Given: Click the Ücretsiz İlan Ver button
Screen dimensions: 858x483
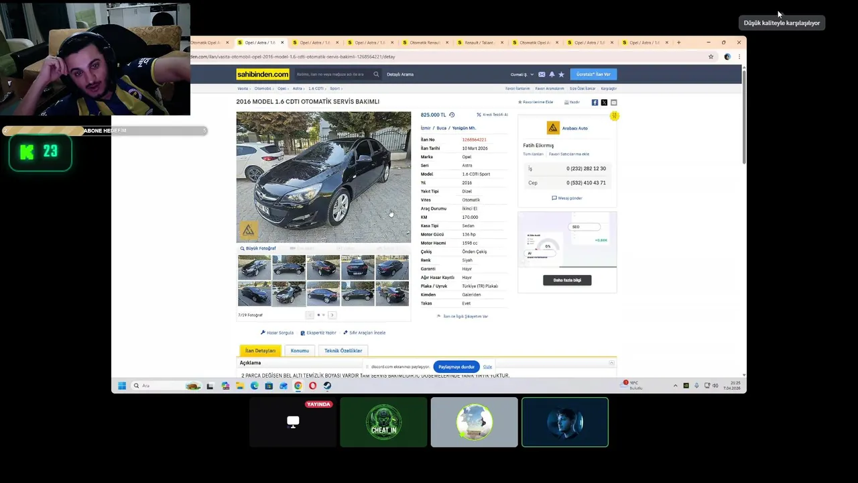Looking at the screenshot, I should 593,74.
